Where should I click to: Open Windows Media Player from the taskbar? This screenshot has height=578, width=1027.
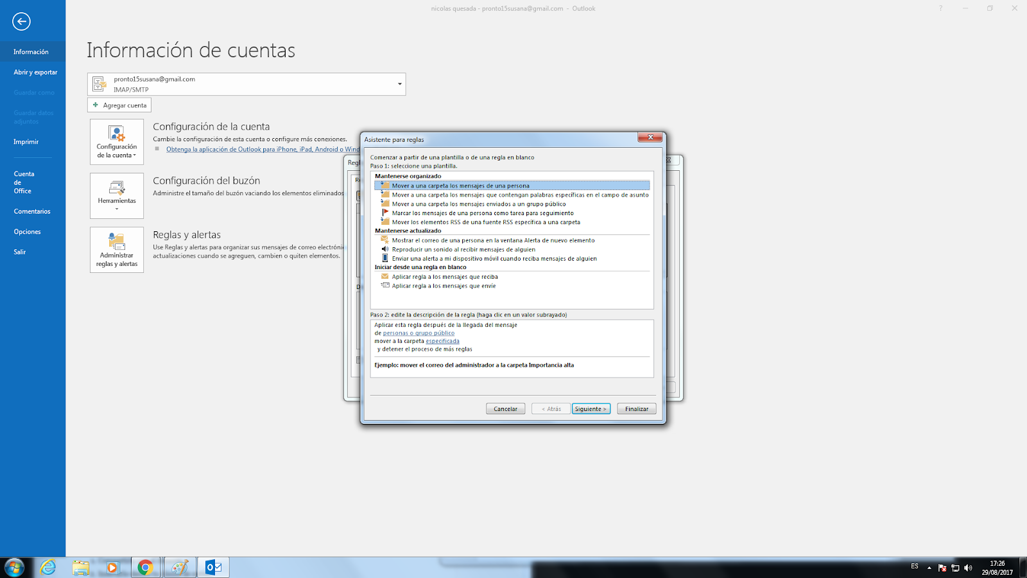point(113,567)
